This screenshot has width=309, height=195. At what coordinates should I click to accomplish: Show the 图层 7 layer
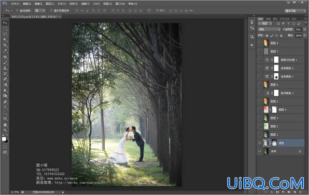(260, 52)
